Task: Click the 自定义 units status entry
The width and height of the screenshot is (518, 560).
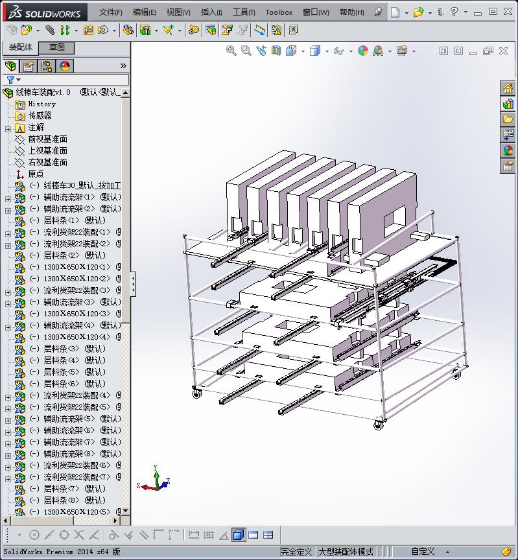Action: click(x=423, y=552)
